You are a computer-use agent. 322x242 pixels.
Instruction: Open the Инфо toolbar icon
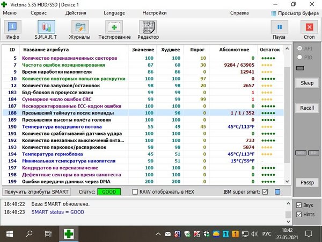pyautogui.click(x=13, y=29)
